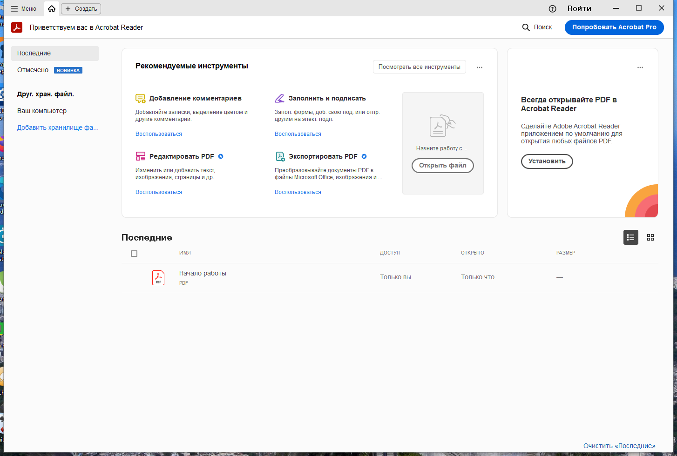The image size is (677, 456).
Task: Click the Export PDF tool icon
Action: 280,156
